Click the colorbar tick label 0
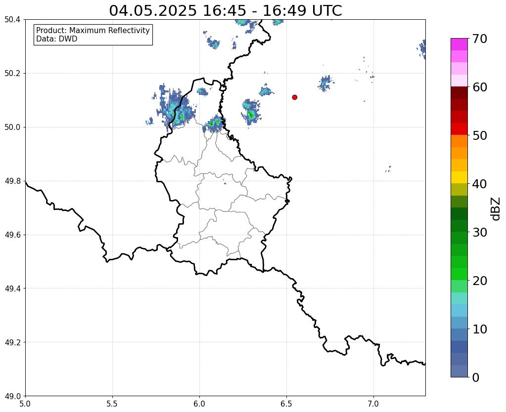This screenshot has width=506, height=412. [476, 377]
